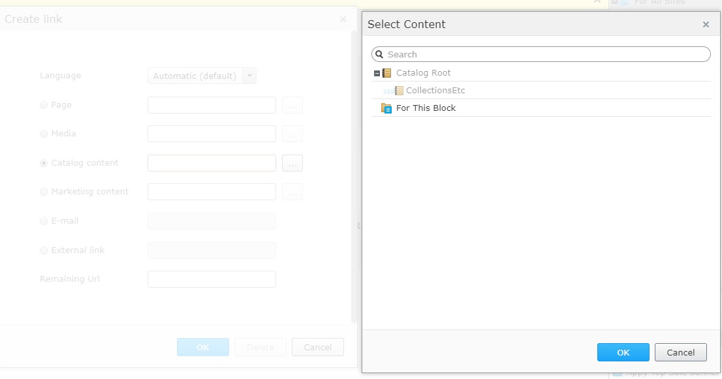This screenshot has width=722, height=379.
Task: Select the CollectionsEtc tree item
Action: (x=435, y=91)
